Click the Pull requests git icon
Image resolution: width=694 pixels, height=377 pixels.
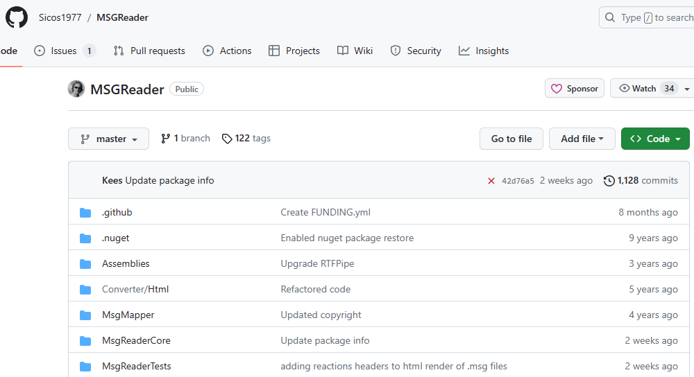pos(118,51)
